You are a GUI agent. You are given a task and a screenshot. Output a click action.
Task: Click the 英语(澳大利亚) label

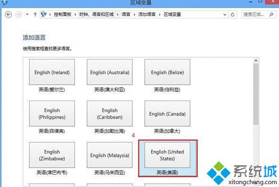pyautogui.click(x=110, y=90)
